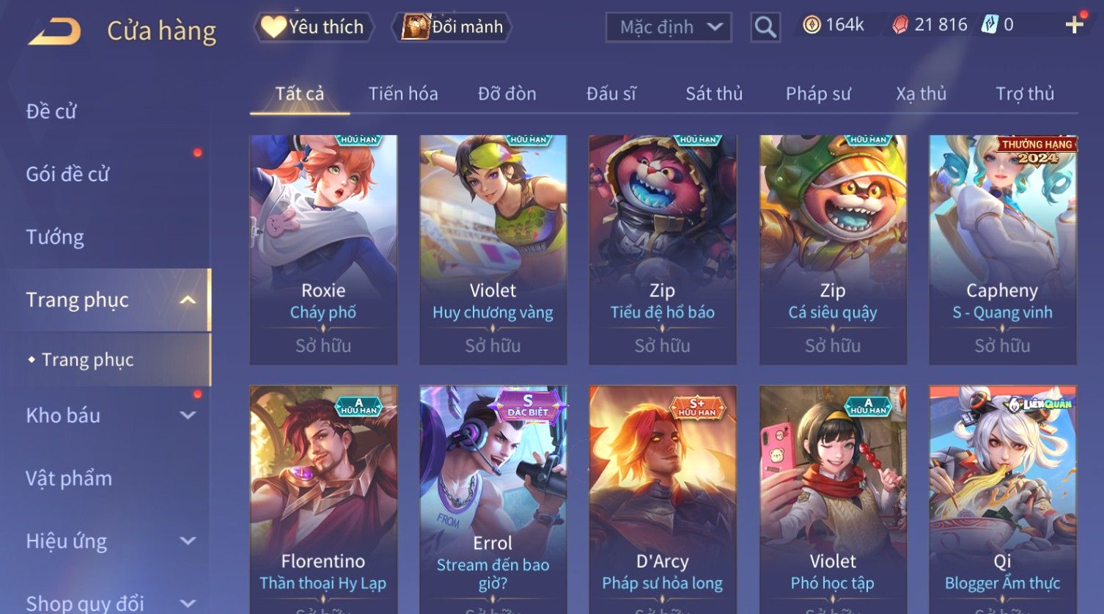Click the heart icon for Yêu thích
Image resolution: width=1104 pixels, height=614 pixels.
click(x=273, y=27)
